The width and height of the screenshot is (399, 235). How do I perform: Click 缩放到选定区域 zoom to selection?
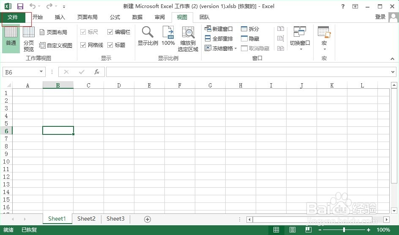188,39
